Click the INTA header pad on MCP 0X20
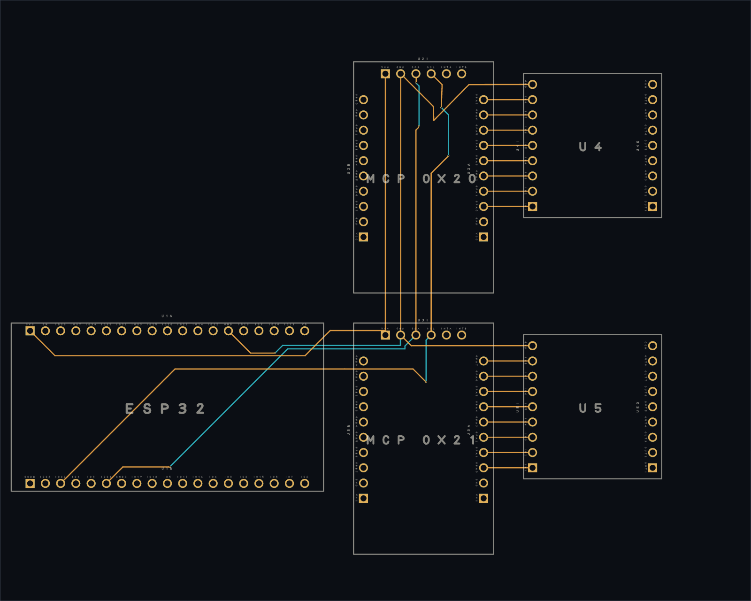 [446, 74]
